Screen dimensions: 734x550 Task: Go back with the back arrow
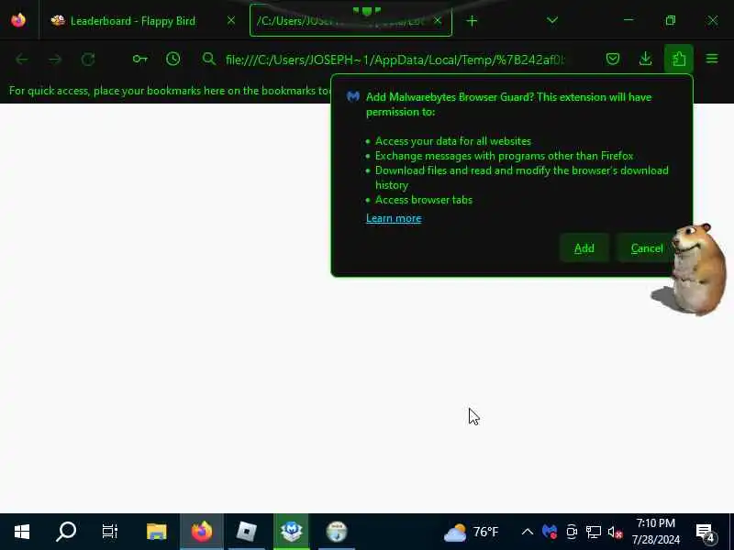click(21, 60)
